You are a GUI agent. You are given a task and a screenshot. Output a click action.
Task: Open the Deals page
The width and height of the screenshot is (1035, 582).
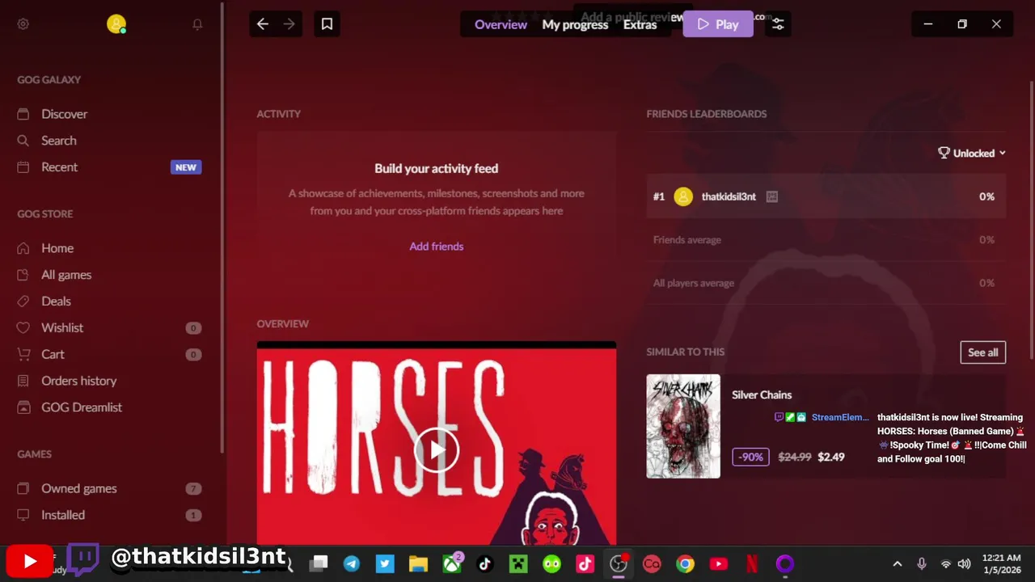[x=56, y=302]
